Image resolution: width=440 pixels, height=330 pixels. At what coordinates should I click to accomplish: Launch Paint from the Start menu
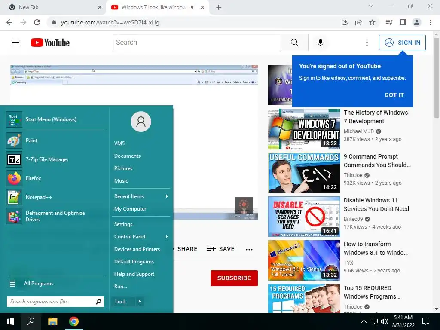coord(55,141)
